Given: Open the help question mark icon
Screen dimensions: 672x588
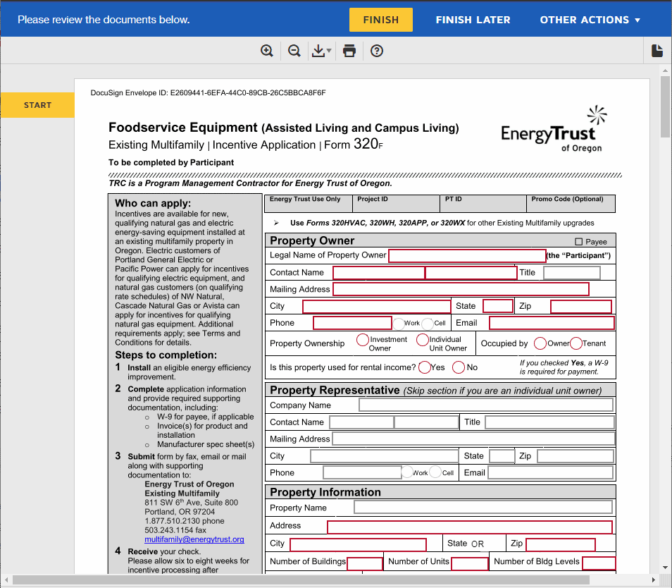Looking at the screenshot, I should [377, 51].
